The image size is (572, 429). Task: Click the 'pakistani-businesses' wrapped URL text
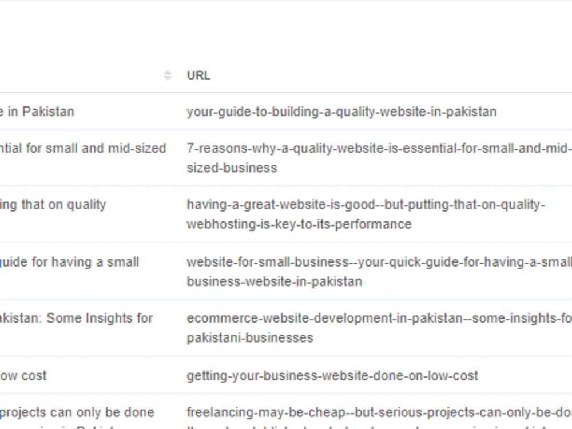coord(249,337)
